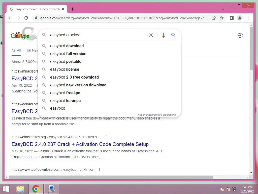This screenshot has height=194, width=258.
Task: Open the Chrome three-dot menu
Action: [x=248, y=18]
